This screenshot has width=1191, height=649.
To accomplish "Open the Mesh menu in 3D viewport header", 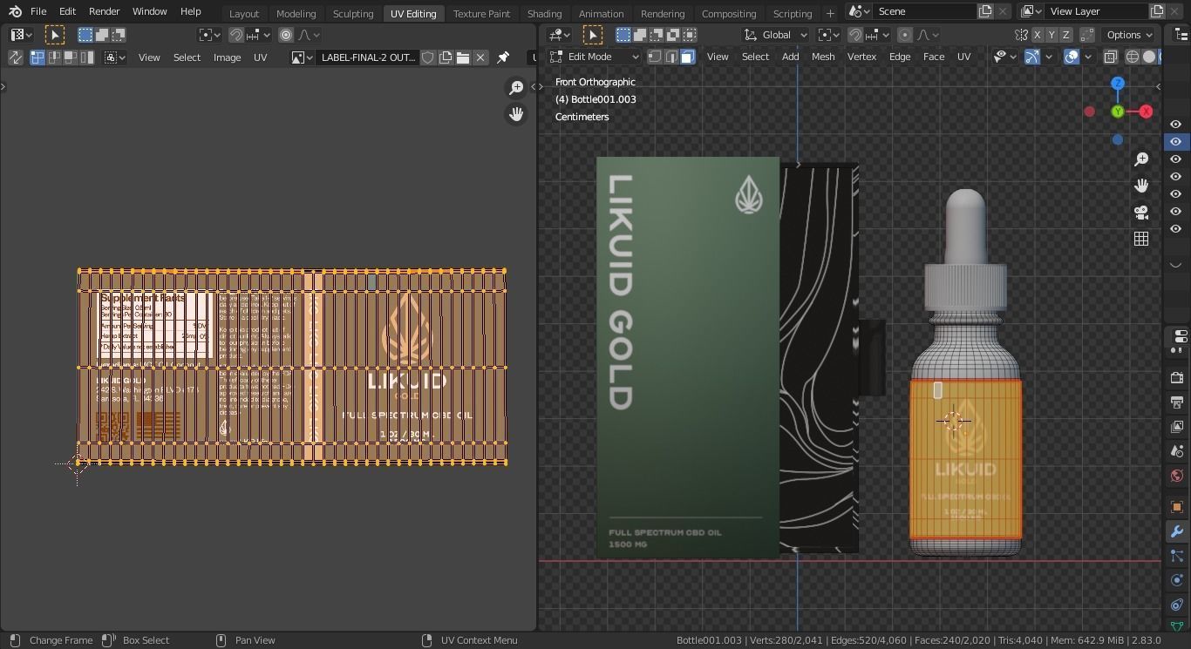I will (822, 57).
